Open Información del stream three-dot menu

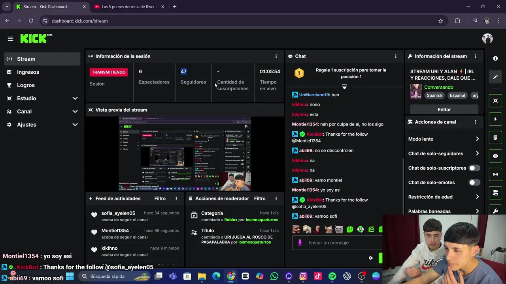(476, 56)
